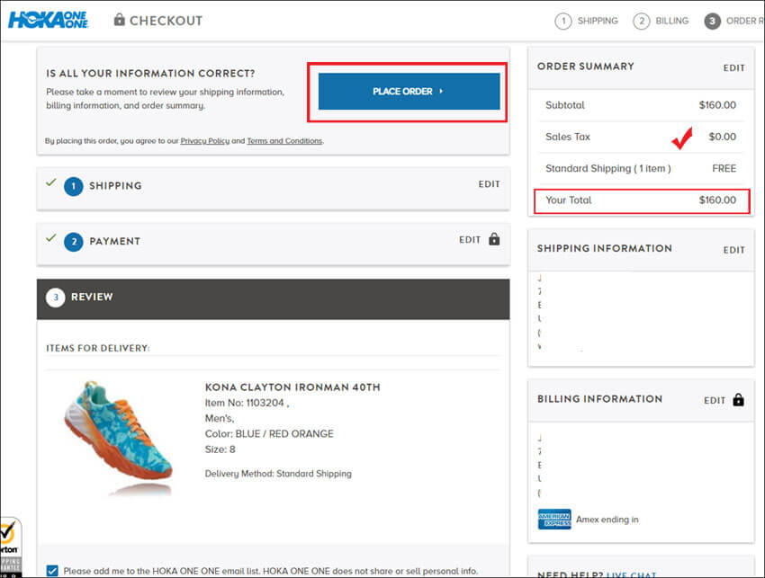Click the number 2 circle beside Payment section

[x=74, y=242]
